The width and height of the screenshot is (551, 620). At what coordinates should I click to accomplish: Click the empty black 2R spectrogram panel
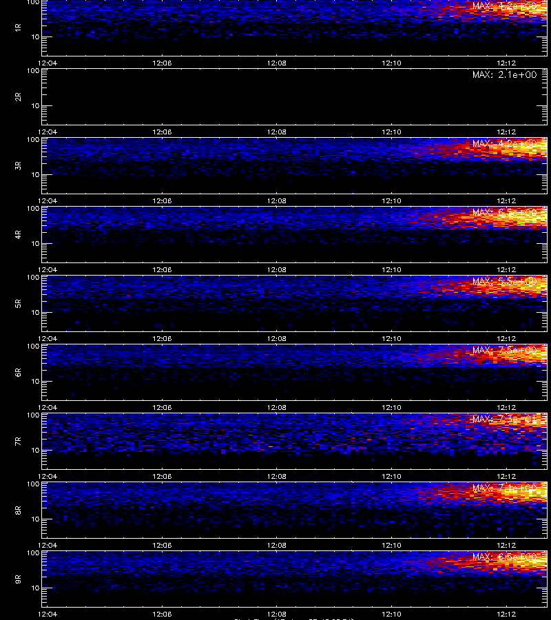[295, 97]
